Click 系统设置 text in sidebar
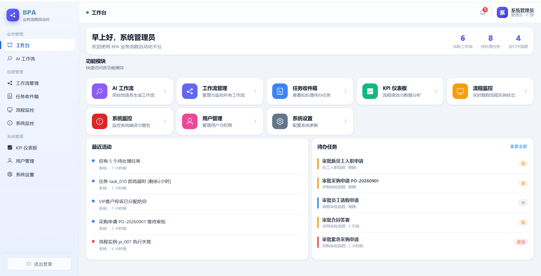541x276 pixels. click(x=25, y=175)
